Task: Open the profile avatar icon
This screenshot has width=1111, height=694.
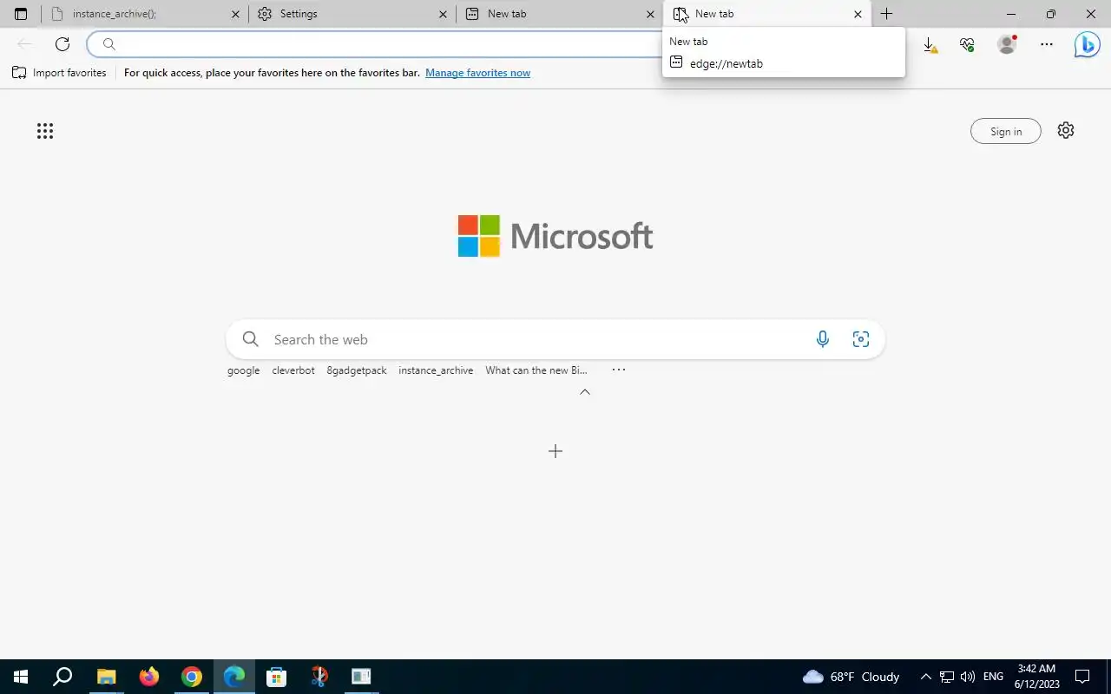Action: [1007, 44]
